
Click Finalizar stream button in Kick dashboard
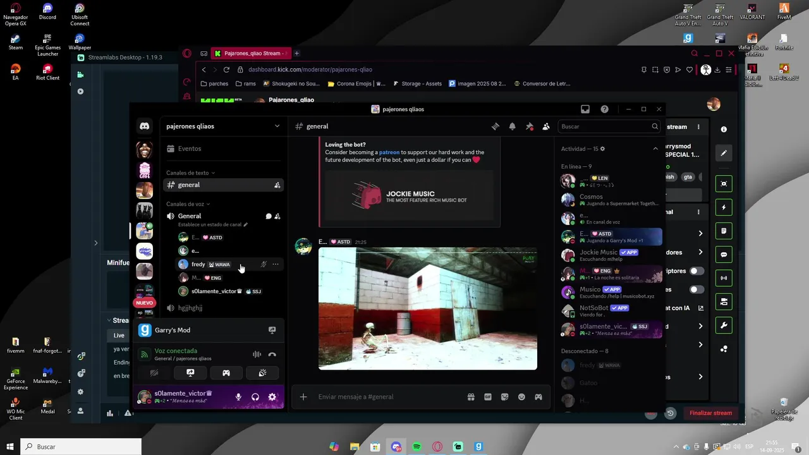[x=710, y=413]
